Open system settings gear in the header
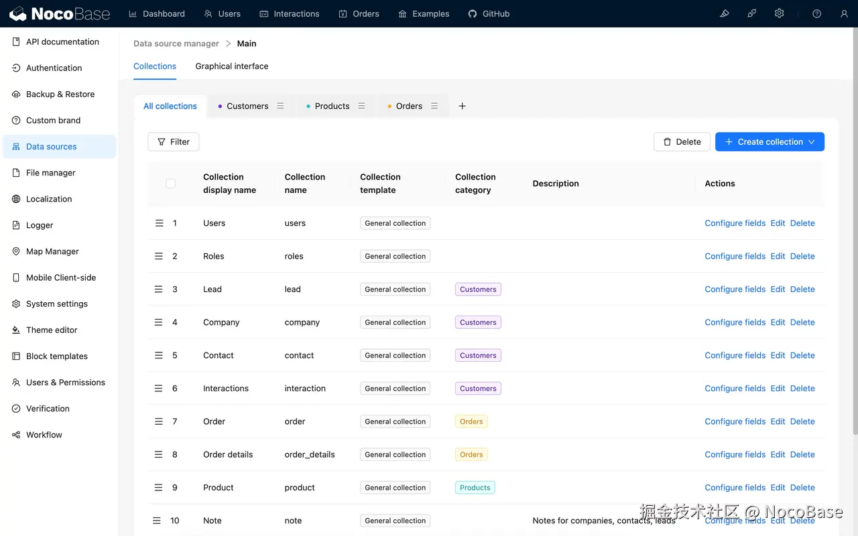The height and width of the screenshot is (536, 858). (x=779, y=13)
